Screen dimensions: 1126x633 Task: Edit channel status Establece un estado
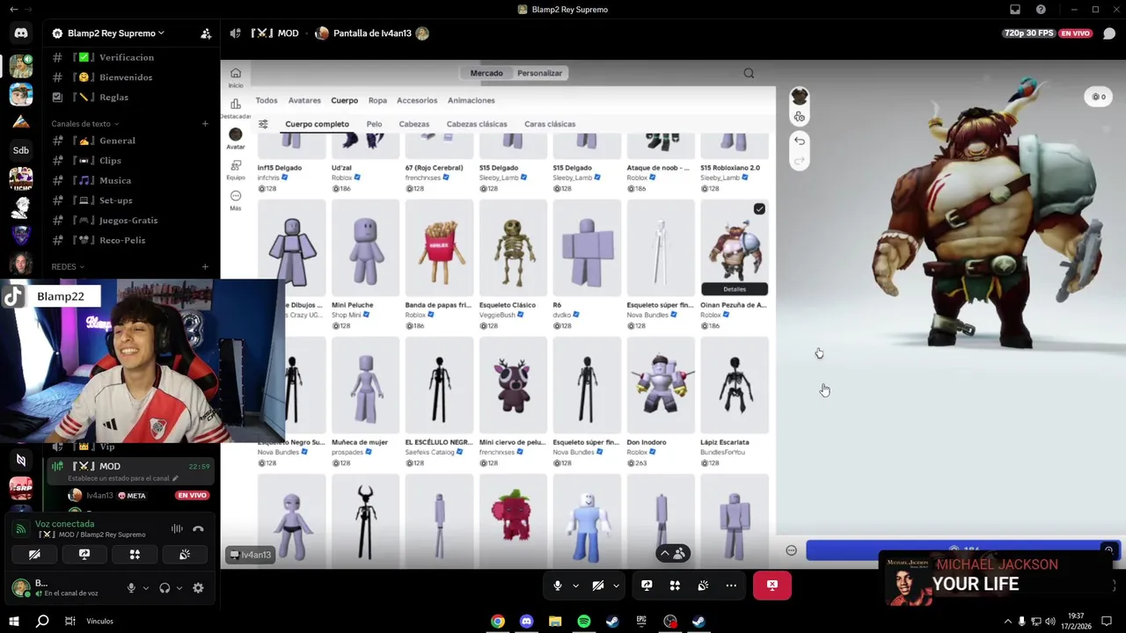[x=123, y=478]
